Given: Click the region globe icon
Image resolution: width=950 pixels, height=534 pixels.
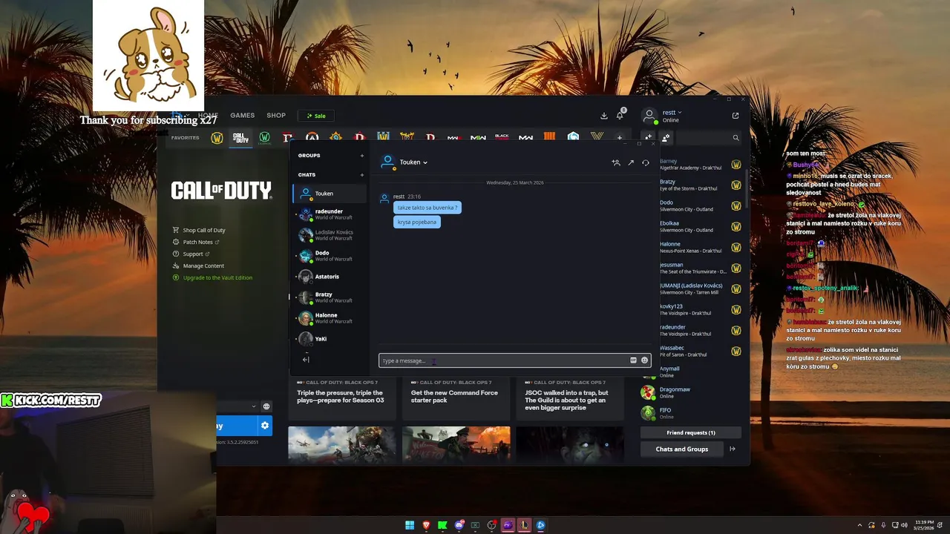Looking at the screenshot, I should coord(266,406).
